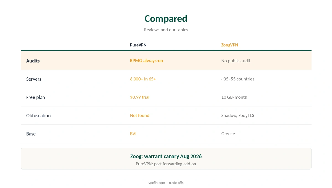Select the "Free plan" row label

click(x=35, y=97)
